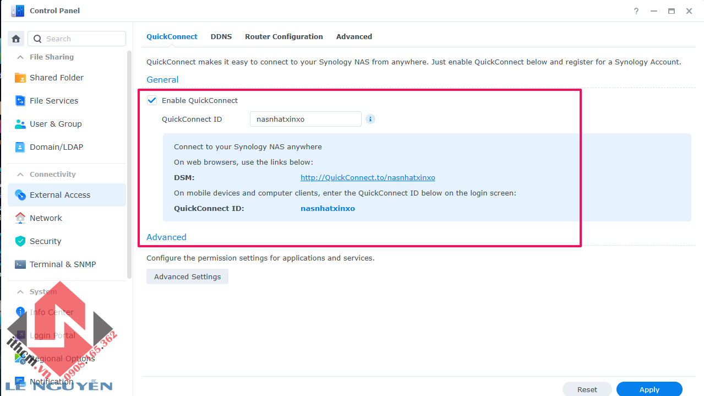Click the help question mark icon
The image size is (704, 396).
(x=636, y=11)
